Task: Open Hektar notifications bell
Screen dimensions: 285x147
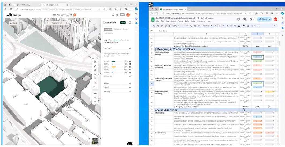Action: click(x=113, y=15)
